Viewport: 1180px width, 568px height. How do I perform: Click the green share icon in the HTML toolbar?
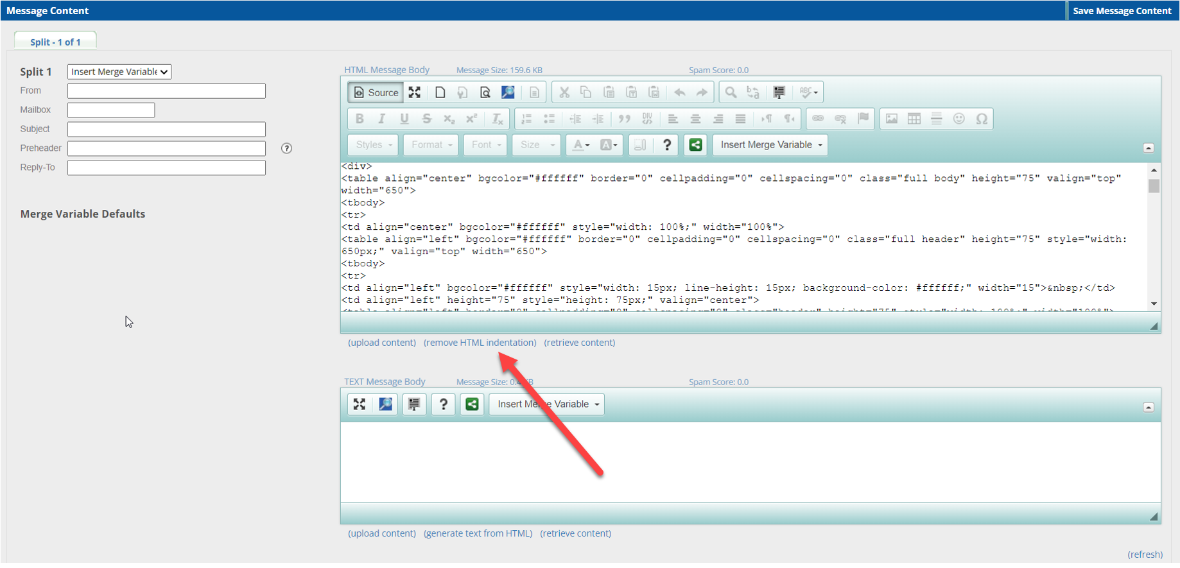point(695,145)
